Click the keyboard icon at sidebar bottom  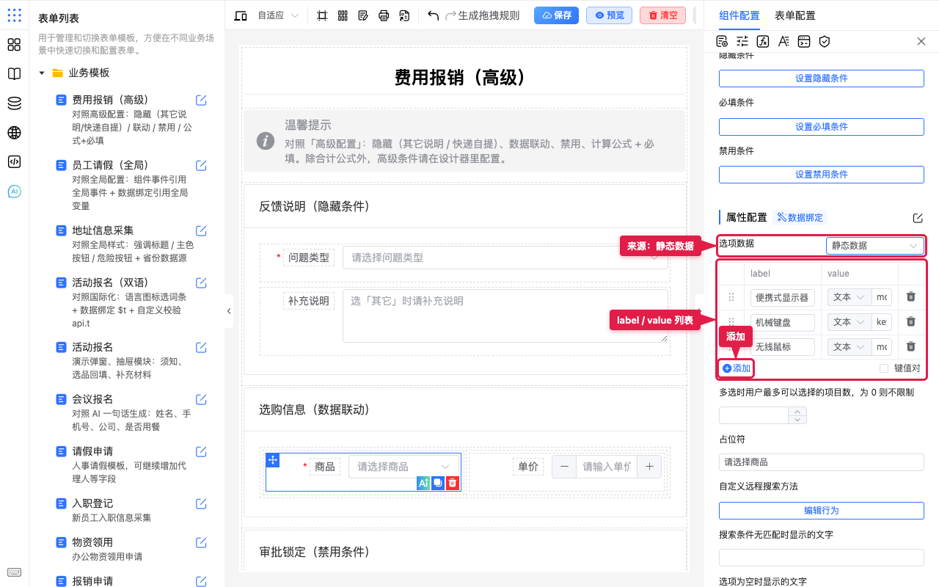pos(14,572)
